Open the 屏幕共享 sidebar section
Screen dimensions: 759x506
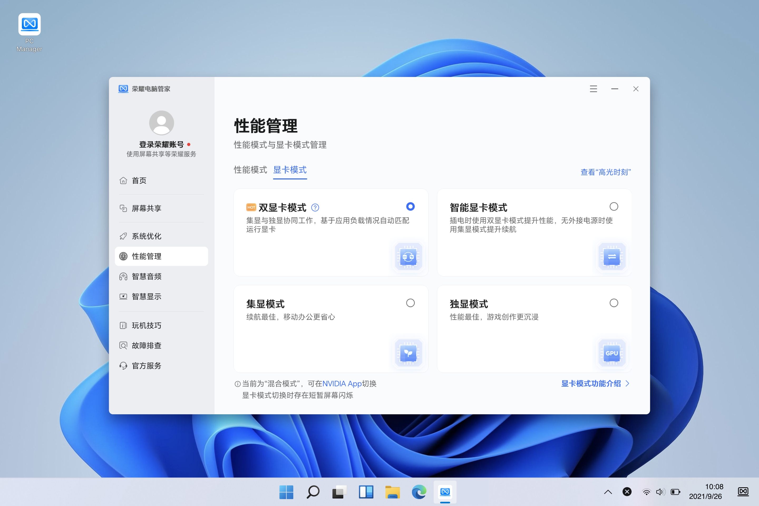point(145,208)
